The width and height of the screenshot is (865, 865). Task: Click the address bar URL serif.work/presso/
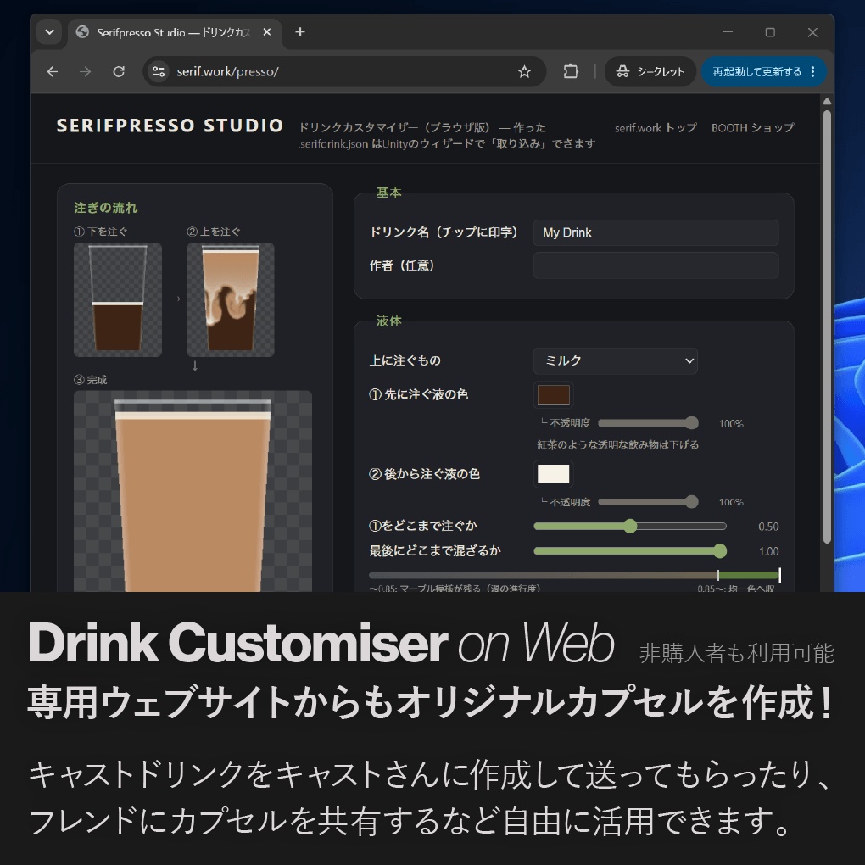coord(227,72)
